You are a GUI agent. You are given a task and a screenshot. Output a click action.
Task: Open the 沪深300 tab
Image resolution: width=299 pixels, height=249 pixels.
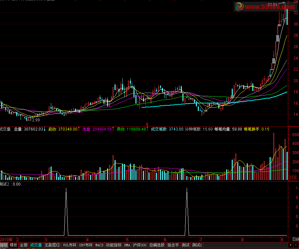(140, 245)
